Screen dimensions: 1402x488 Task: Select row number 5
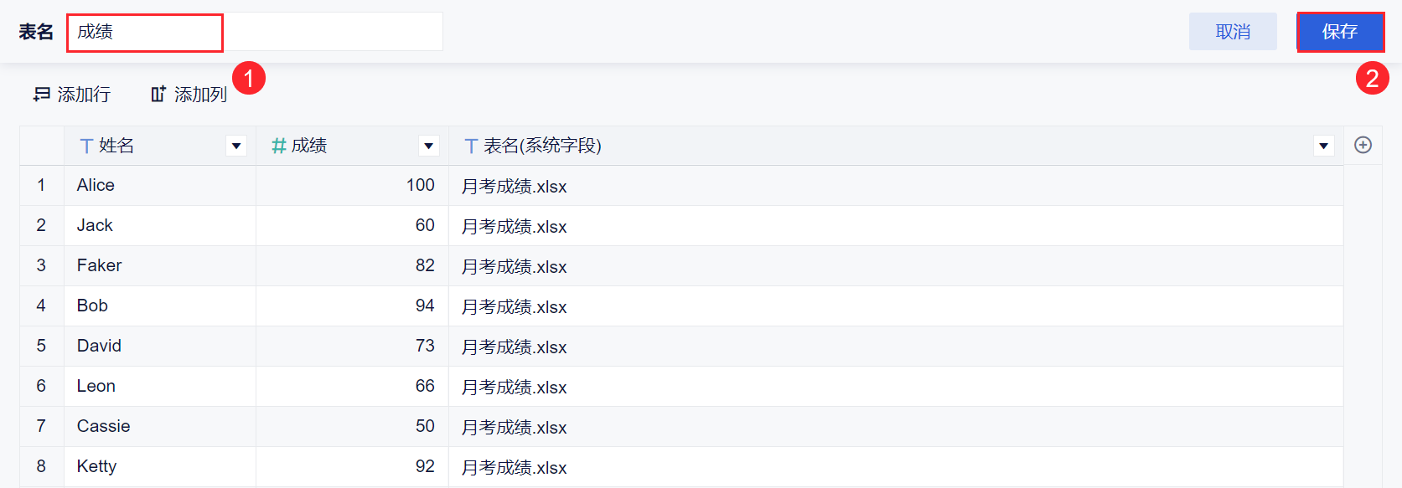41,346
